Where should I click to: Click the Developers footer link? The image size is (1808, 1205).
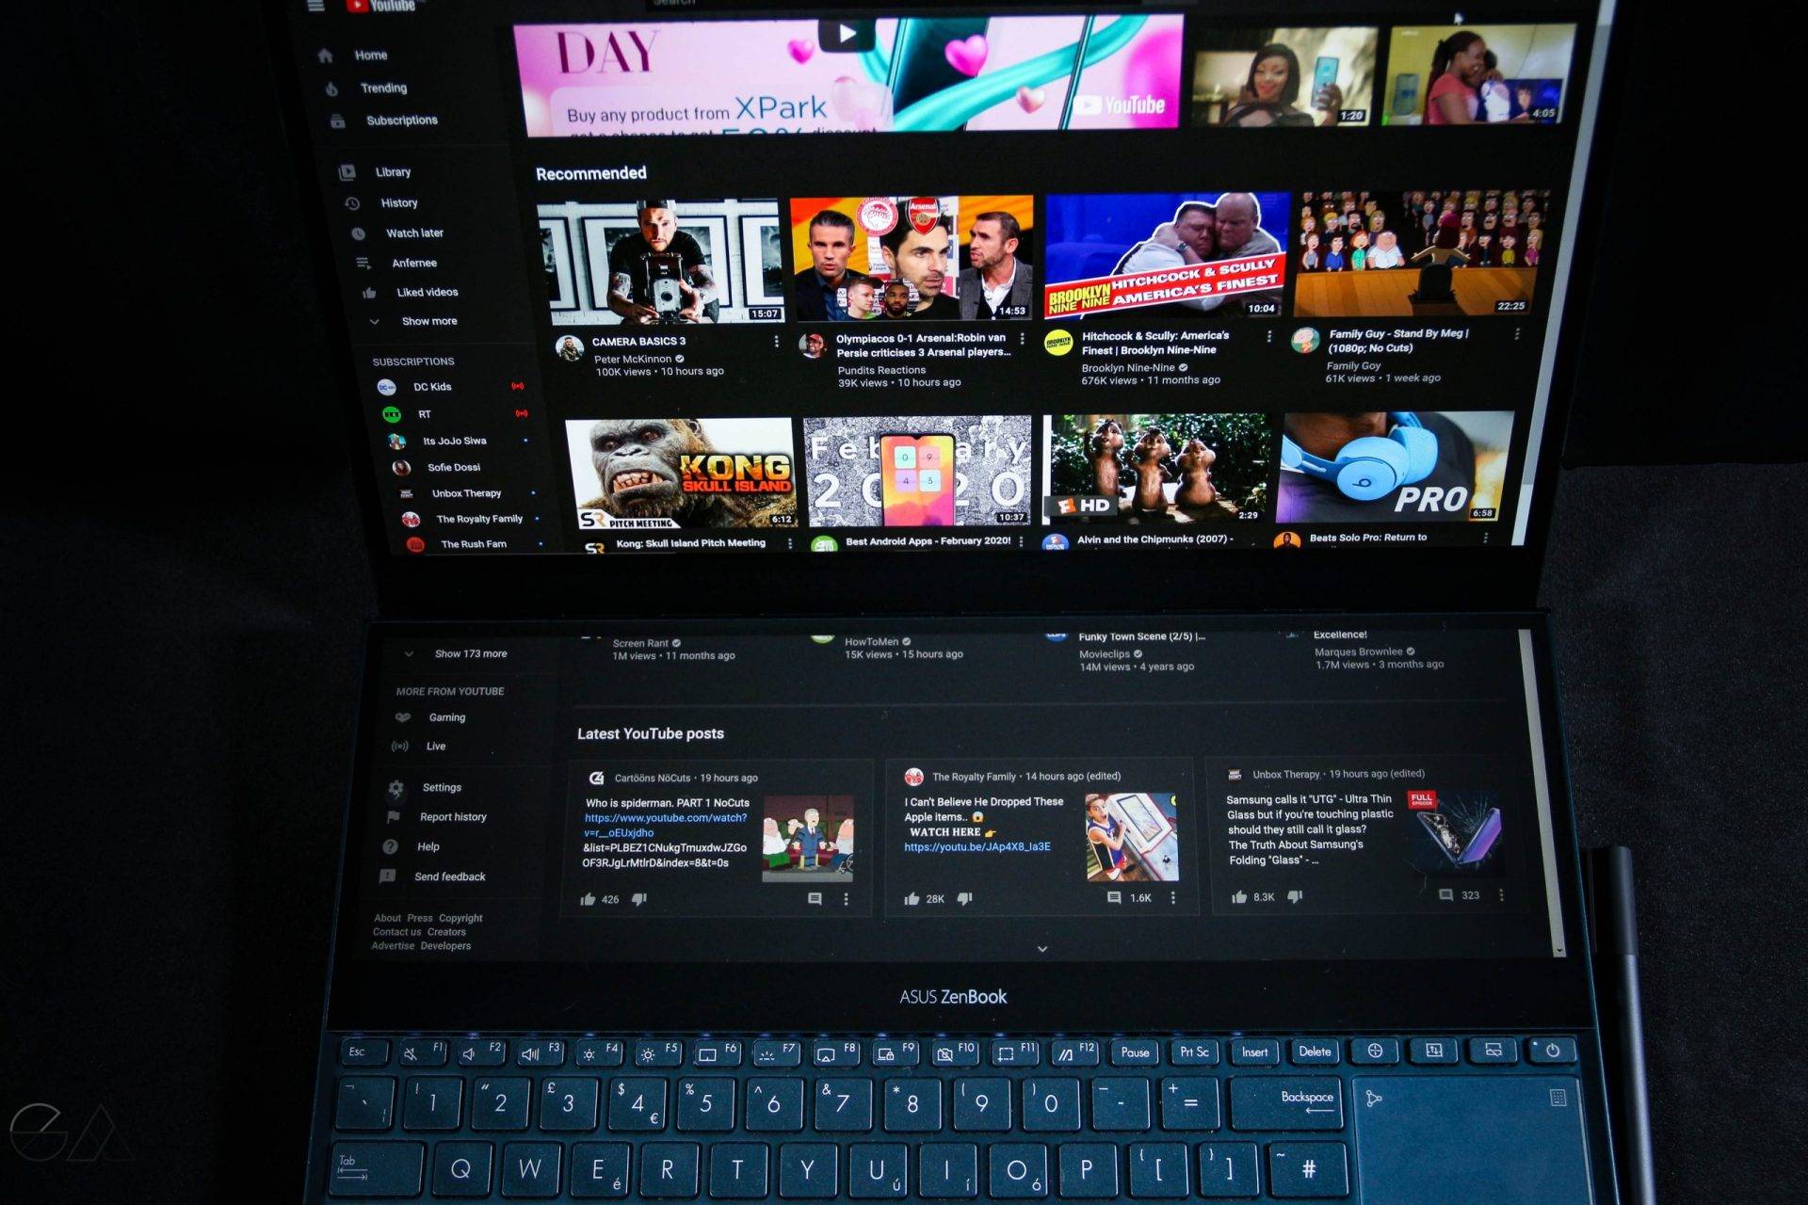coord(445,946)
